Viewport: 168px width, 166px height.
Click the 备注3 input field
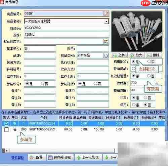click(40, 97)
